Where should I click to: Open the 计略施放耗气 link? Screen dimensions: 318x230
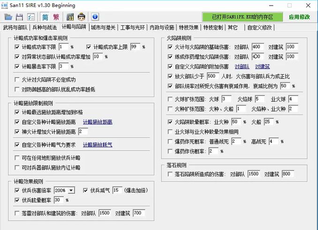pyautogui.click(x=98, y=145)
